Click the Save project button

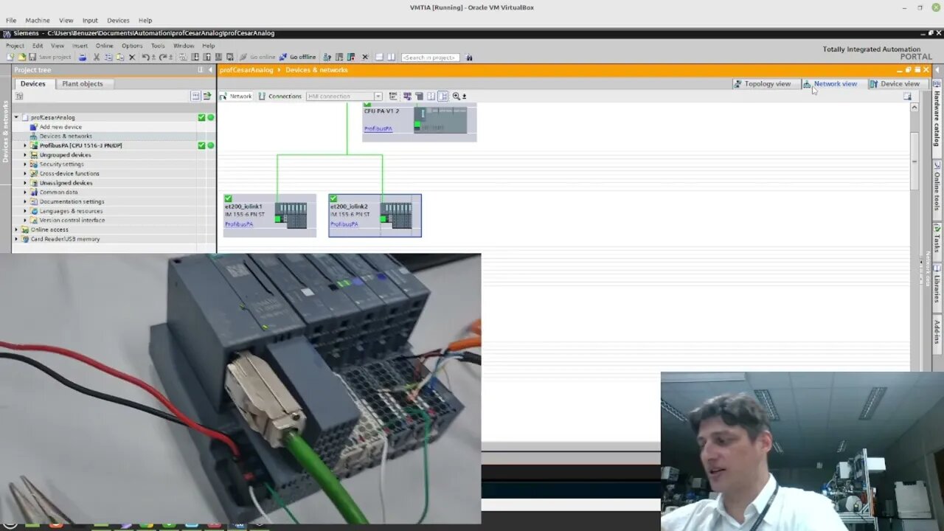(x=49, y=57)
